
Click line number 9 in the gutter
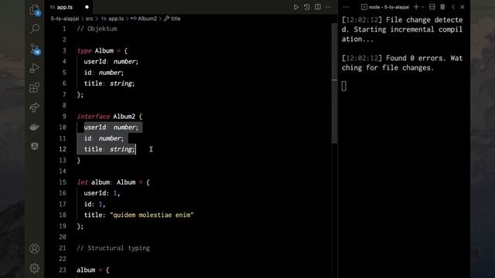click(64, 117)
